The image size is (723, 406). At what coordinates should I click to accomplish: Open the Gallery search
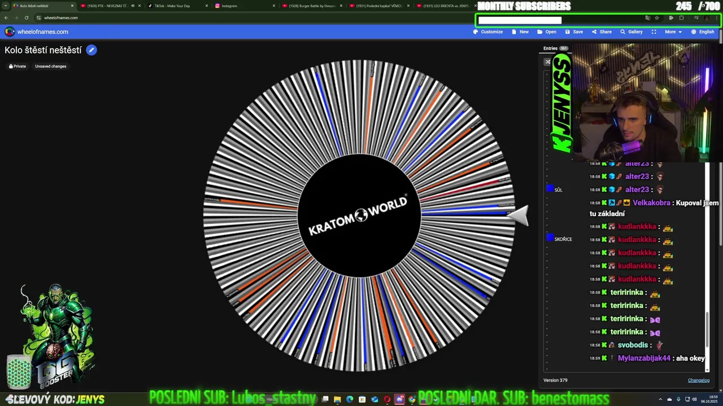pos(631,32)
